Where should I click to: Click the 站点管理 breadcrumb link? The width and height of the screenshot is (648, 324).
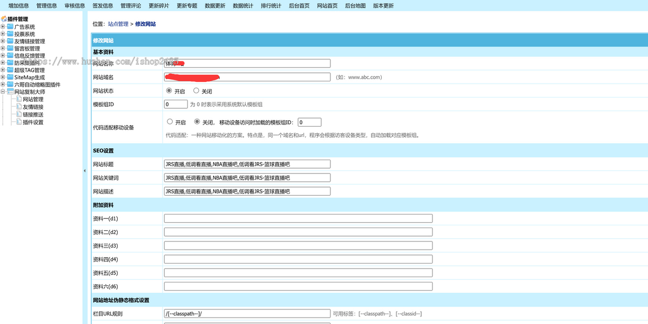(118, 24)
